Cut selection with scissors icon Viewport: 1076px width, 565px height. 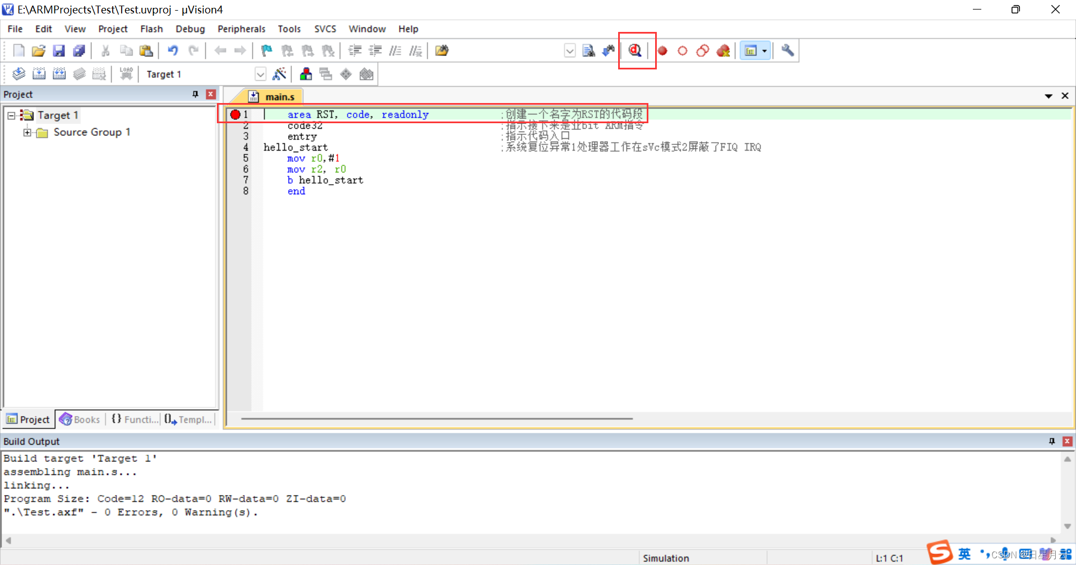coord(105,51)
